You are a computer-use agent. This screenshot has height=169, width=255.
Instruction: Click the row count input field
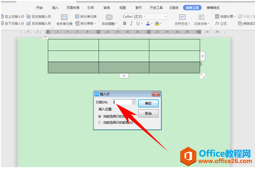[122, 102]
